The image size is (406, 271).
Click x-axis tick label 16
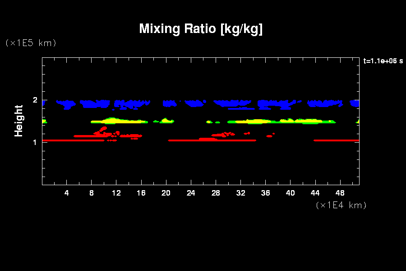pos(141,193)
